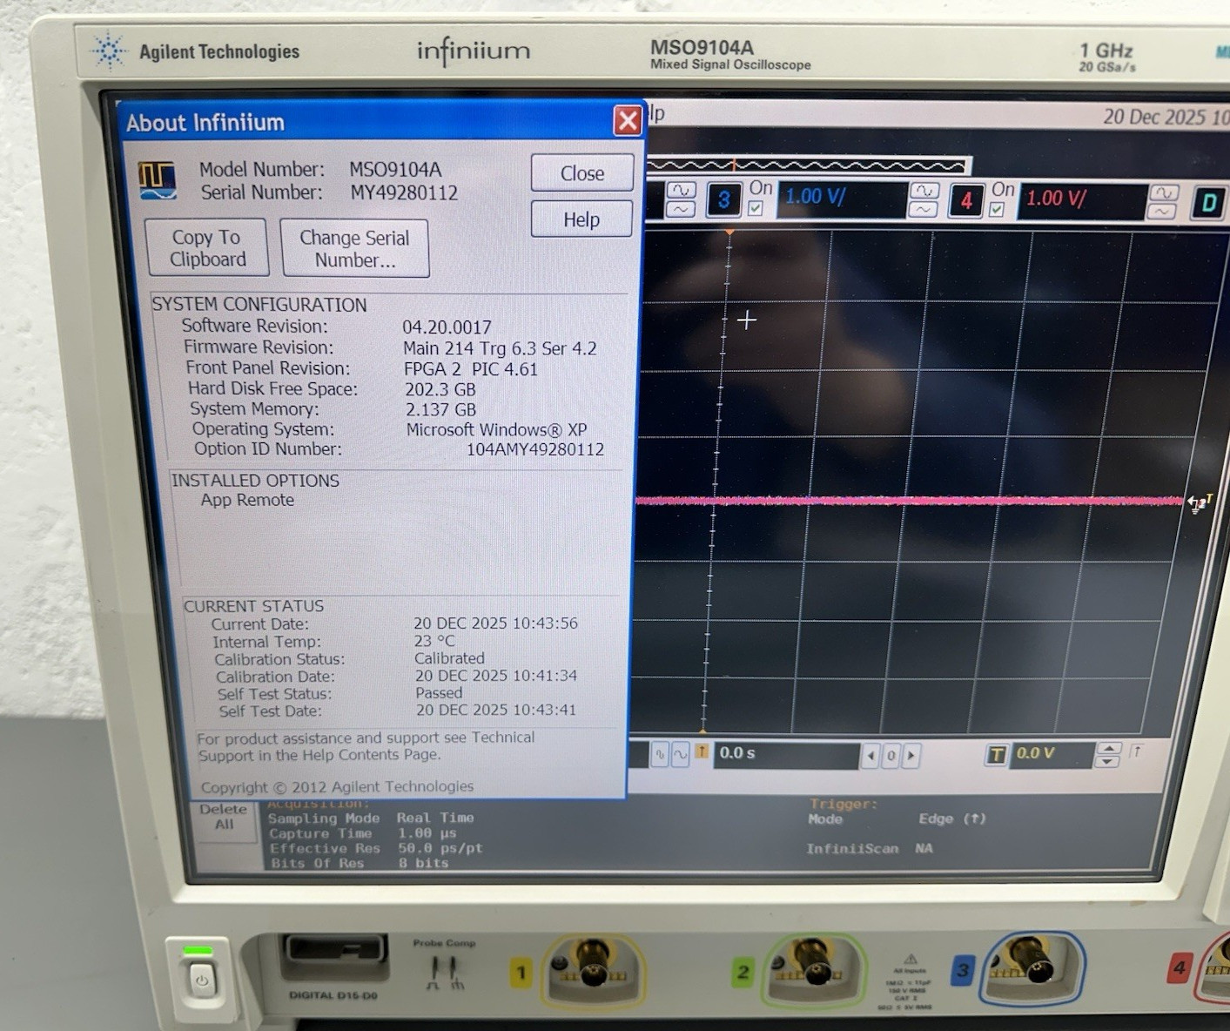Increase channel 4 vertical scale with large-wave button
The width and height of the screenshot is (1230, 1031).
click(1163, 193)
